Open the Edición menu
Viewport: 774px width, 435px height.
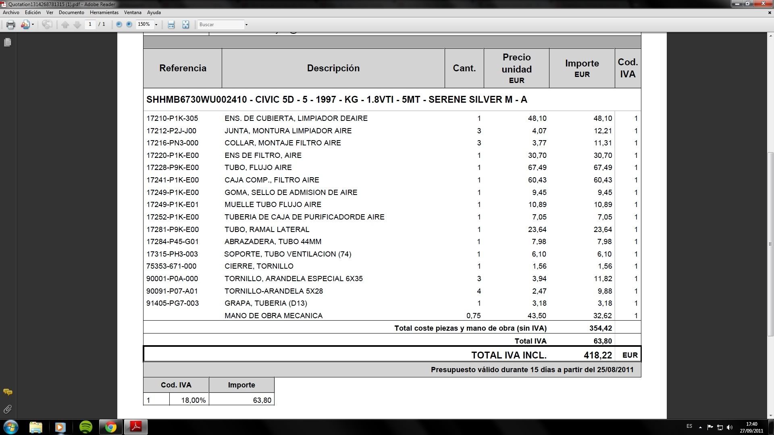point(33,12)
